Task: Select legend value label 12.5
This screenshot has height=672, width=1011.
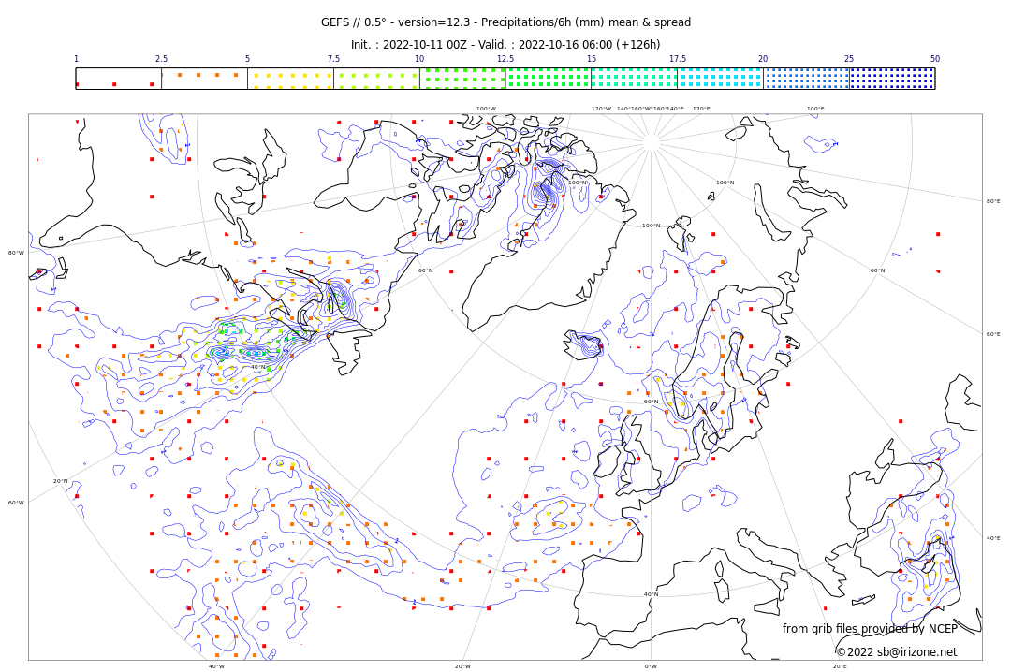Action: pyautogui.click(x=505, y=59)
